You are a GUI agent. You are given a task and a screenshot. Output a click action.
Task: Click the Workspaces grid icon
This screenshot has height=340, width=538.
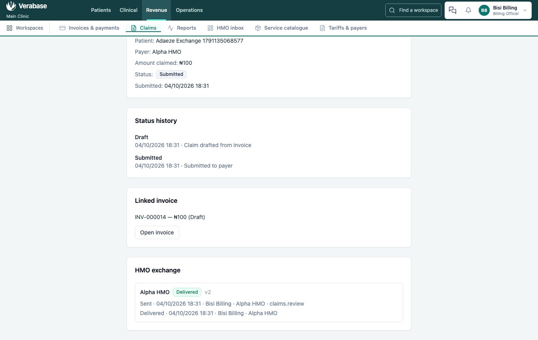pos(9,28)
